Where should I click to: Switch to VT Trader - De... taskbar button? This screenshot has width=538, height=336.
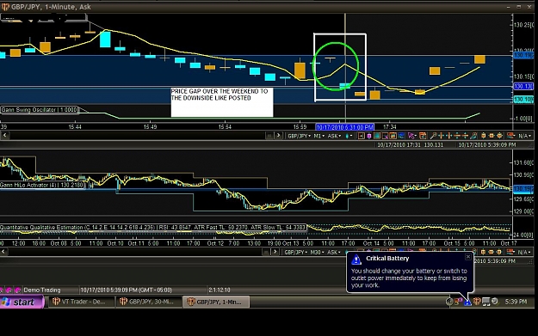pos(82,302)
